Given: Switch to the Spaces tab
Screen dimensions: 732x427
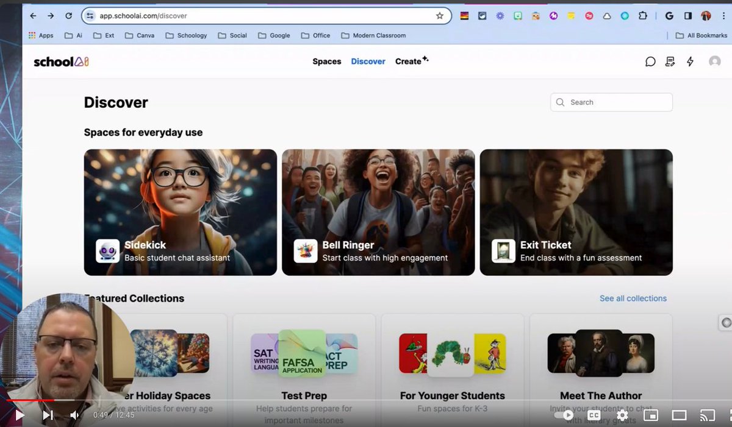Looking at the screenshot, I should point(327,62).
